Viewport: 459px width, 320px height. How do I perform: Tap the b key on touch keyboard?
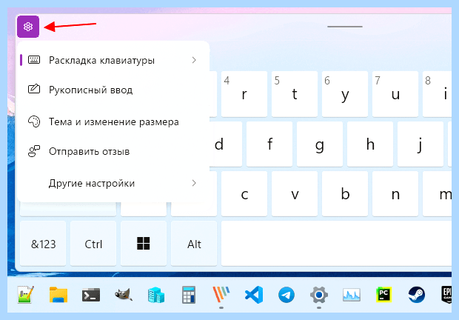click(x=345, y=194)
